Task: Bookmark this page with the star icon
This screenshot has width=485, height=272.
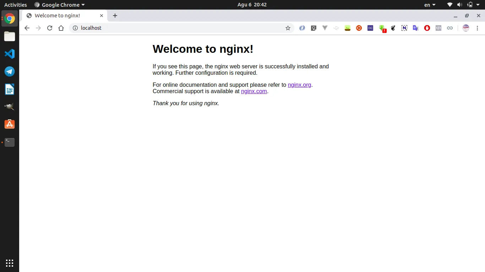Action: point(288,28)
